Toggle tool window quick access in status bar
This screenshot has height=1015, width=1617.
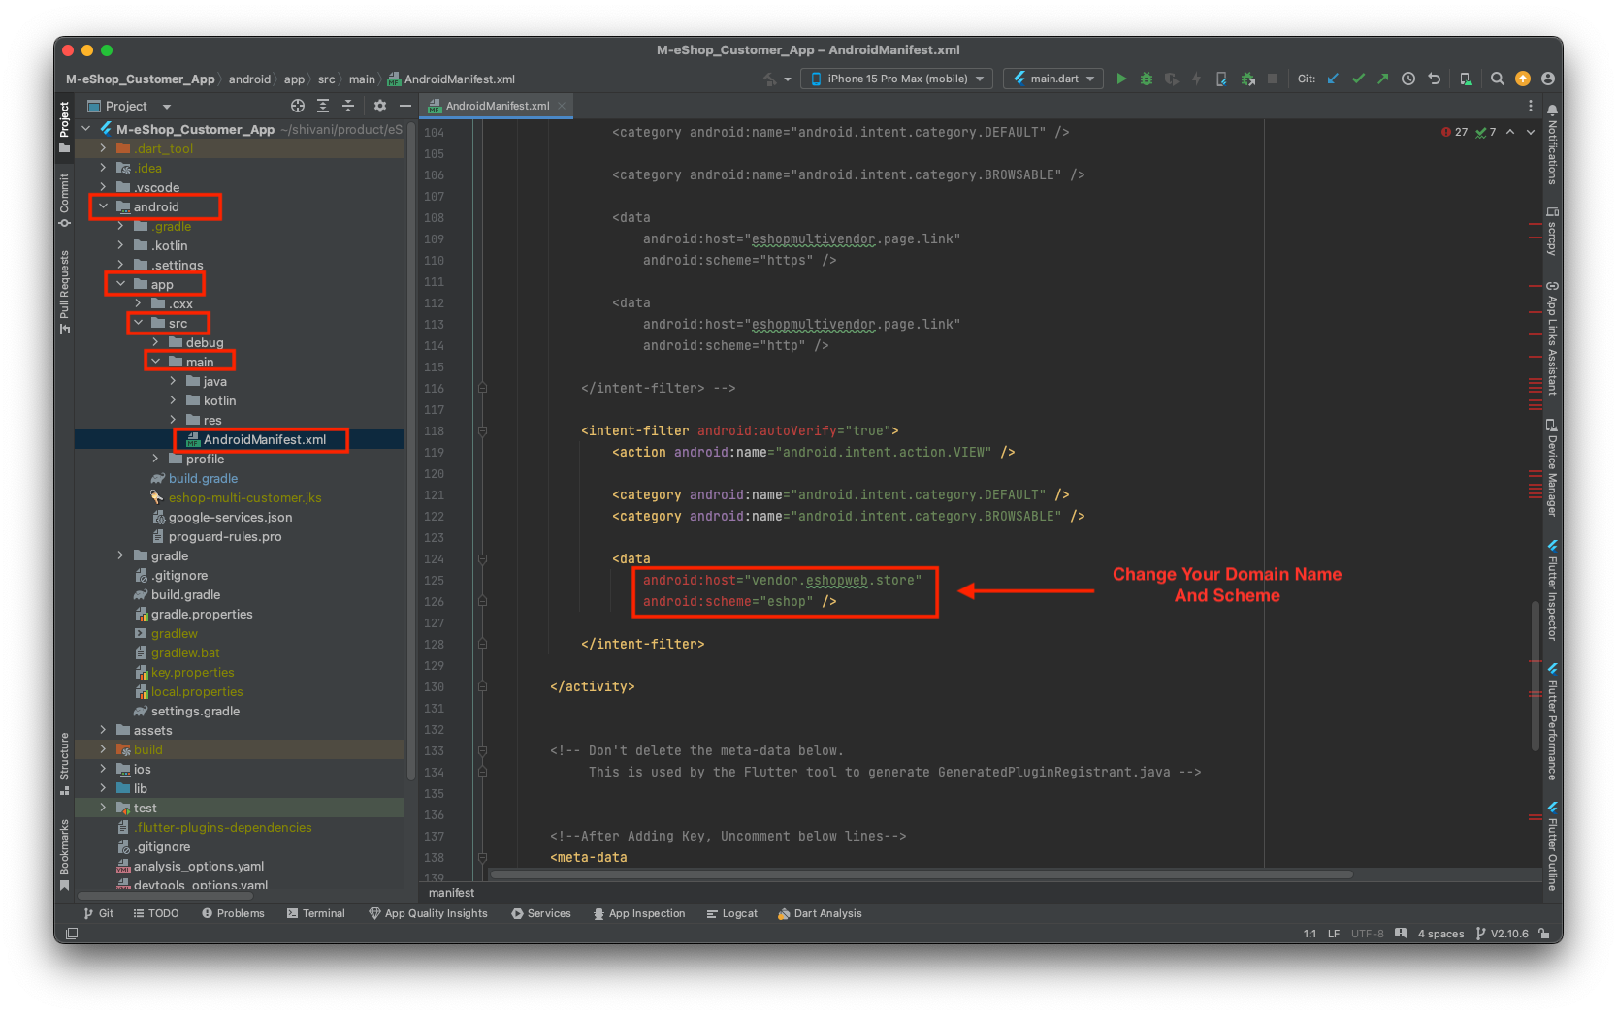72,934
